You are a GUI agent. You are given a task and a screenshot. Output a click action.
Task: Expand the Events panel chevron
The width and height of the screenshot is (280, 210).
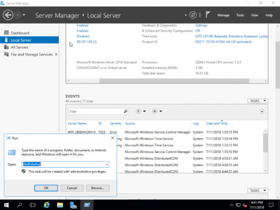click(262, 111)
